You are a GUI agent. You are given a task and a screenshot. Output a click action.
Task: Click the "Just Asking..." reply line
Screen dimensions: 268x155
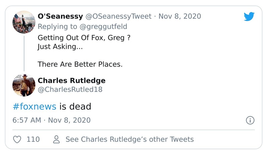point(60,47)
